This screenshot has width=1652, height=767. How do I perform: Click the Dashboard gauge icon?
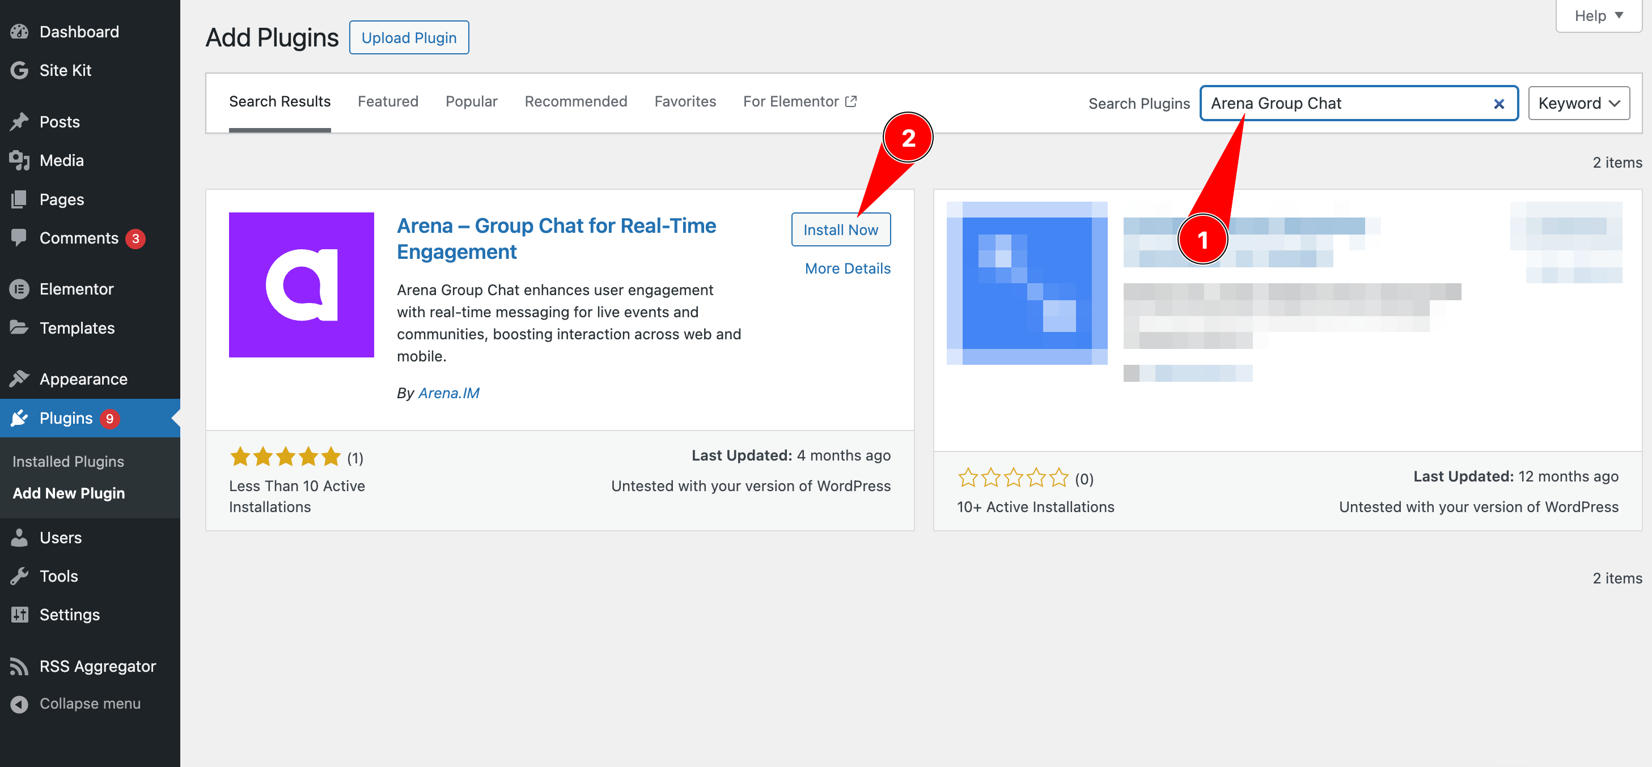[19, 31]
